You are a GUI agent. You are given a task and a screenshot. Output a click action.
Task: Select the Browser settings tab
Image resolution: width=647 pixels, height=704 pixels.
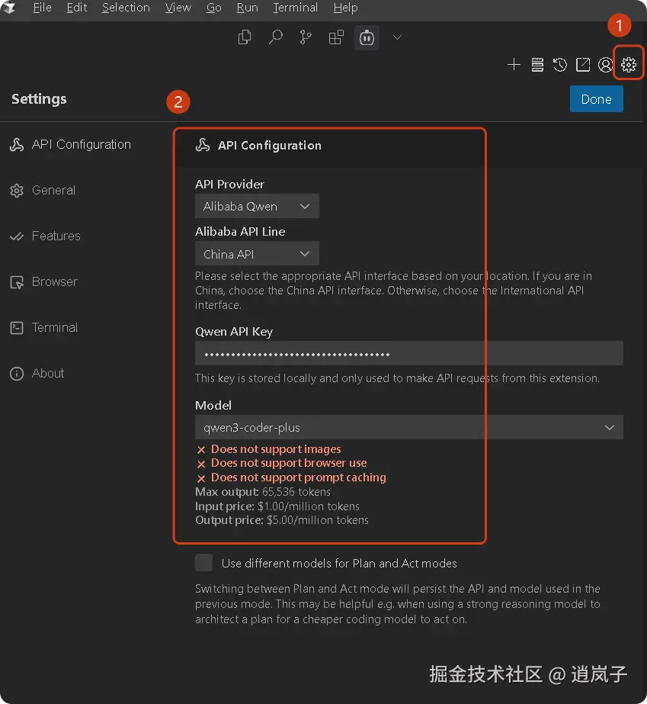[44, 282]
